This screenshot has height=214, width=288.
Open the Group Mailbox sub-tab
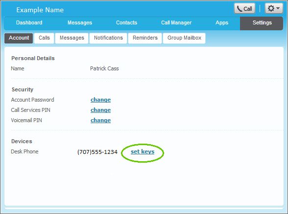click(184, 38)
